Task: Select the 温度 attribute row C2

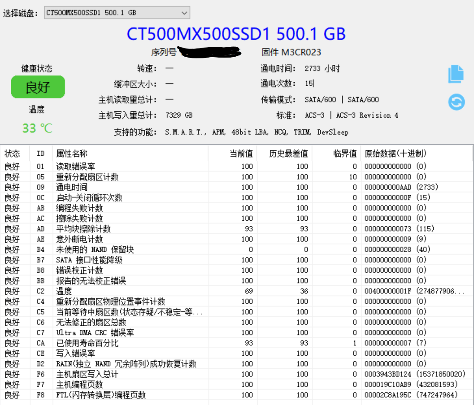Action: [x=236, y=291]
